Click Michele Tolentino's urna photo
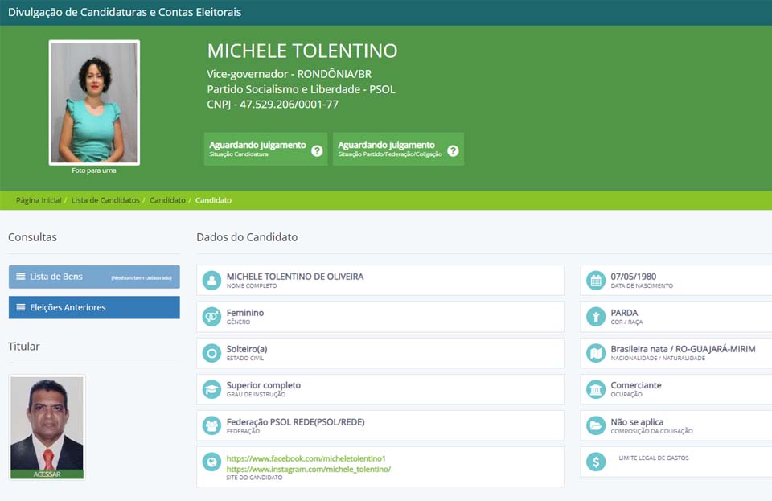This screenshot has height=501, width=772. (x=94, y=102)
